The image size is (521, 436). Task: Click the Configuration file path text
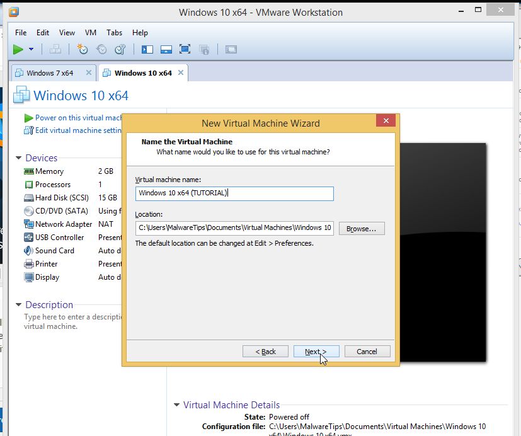[x=377, y=430]
